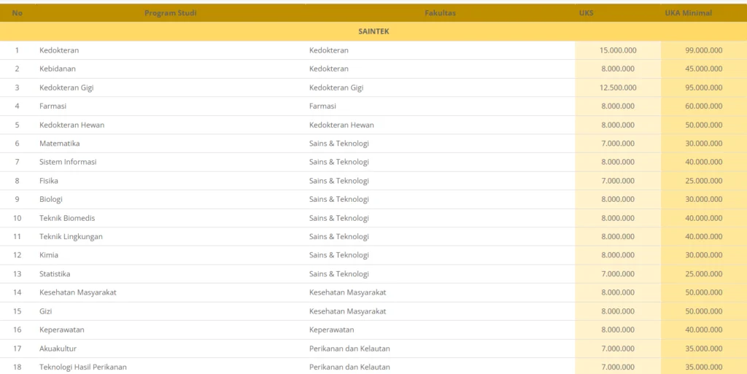
Task: Select the 99.000.000 UKA Minimal value
Action: 703,50
